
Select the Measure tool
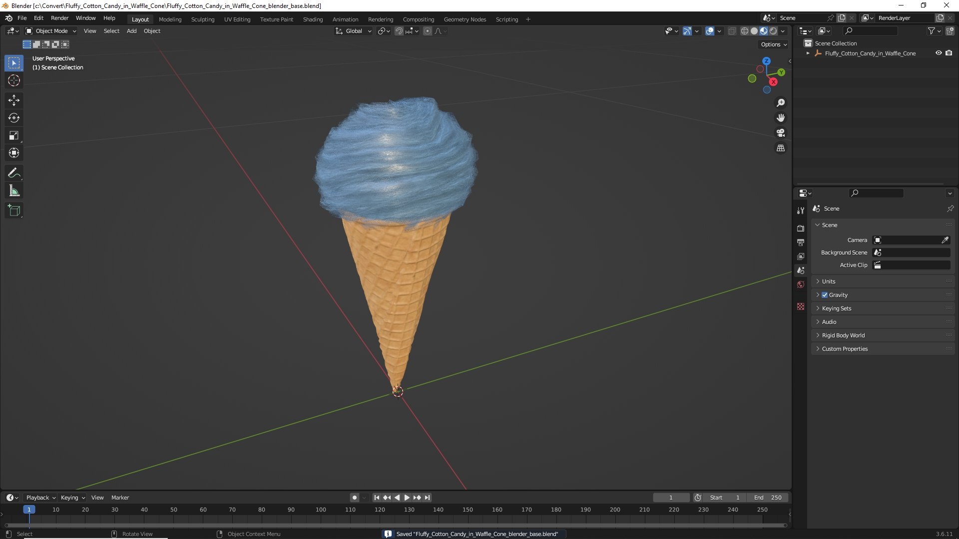[14, 191]
